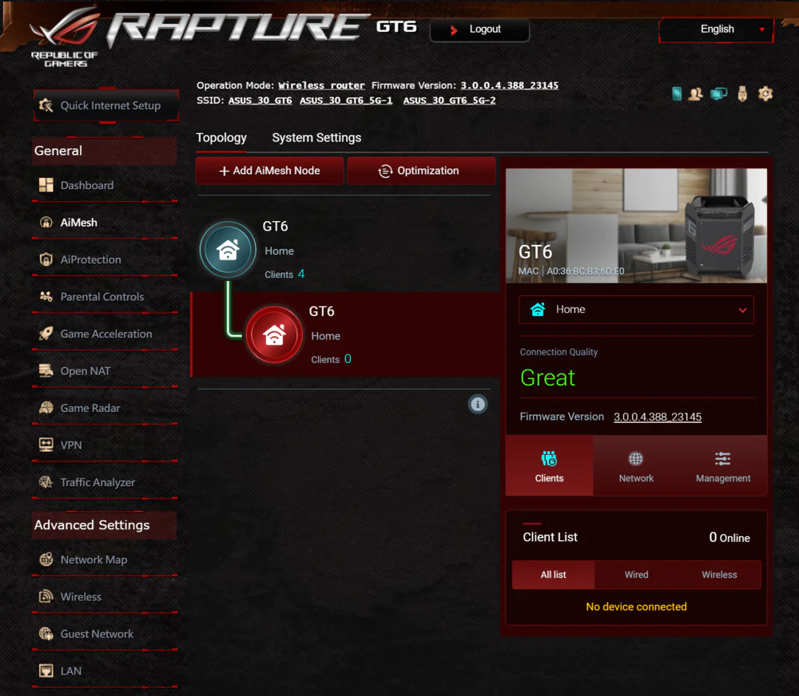Open the network clients monitor icon
This screenshot has width=799, height=696.
tap(719, 93)
